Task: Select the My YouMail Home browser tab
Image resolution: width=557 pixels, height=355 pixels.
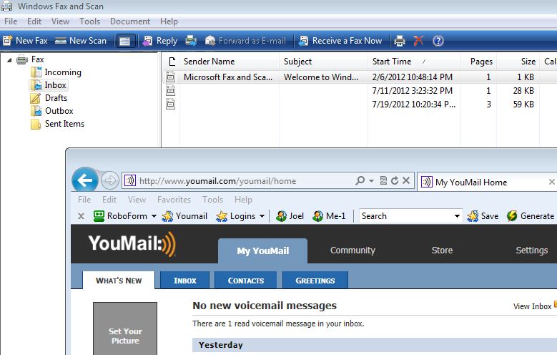Action: coord(487,182)
